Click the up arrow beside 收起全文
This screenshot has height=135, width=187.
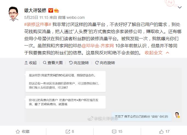tap(168, 53)
